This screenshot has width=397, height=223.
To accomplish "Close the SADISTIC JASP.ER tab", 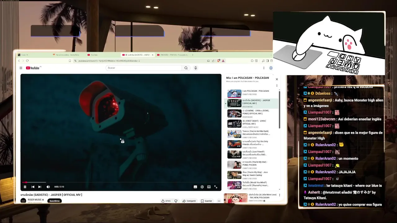I will [152, 55].
